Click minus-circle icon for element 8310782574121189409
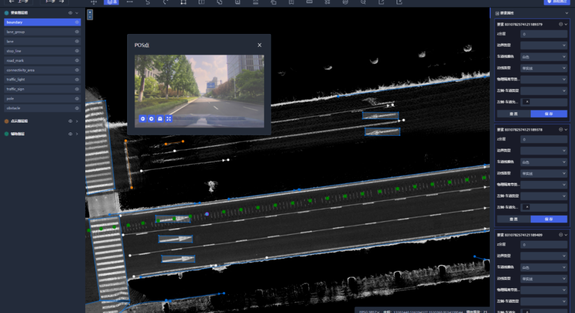 coord(561,235)
